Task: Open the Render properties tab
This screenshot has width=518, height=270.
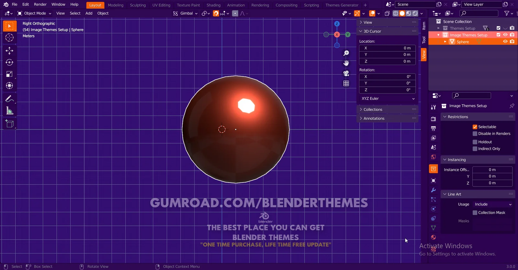Action: [434, 119]
